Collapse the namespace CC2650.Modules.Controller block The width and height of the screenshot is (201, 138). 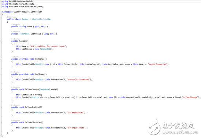click(1, 12)
